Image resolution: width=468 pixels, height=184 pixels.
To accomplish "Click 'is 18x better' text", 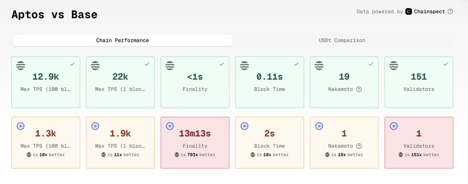I will (272, 155).
